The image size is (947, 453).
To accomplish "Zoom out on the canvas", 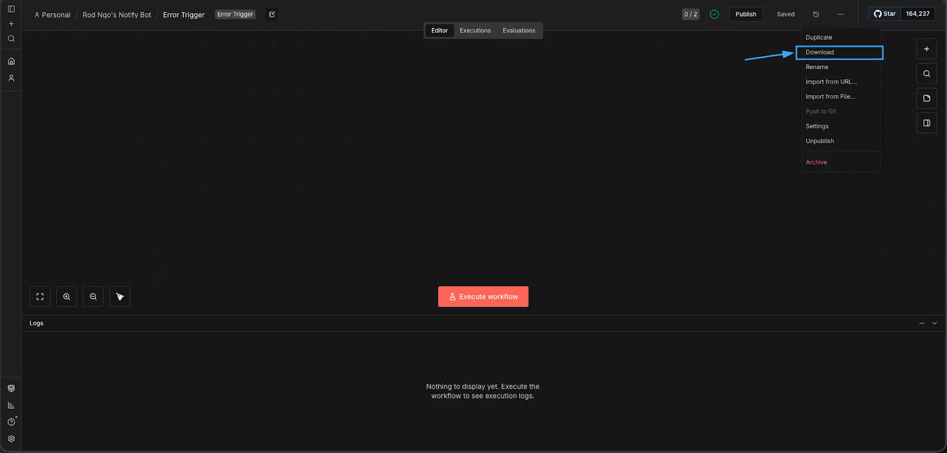I will [94, 297].
